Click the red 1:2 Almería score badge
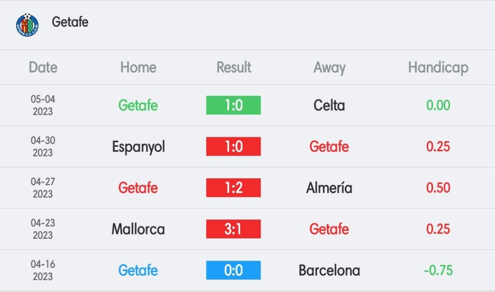 click(x=233, y=188)
